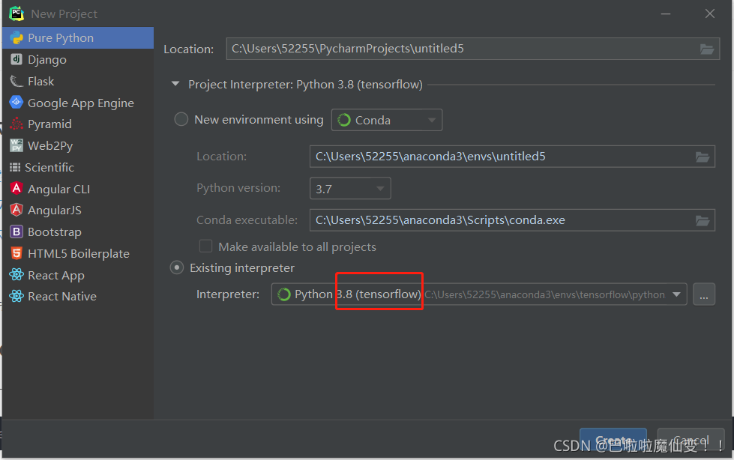
Task: Browse folder for Conda executable
Action: [x=703, y=220]
